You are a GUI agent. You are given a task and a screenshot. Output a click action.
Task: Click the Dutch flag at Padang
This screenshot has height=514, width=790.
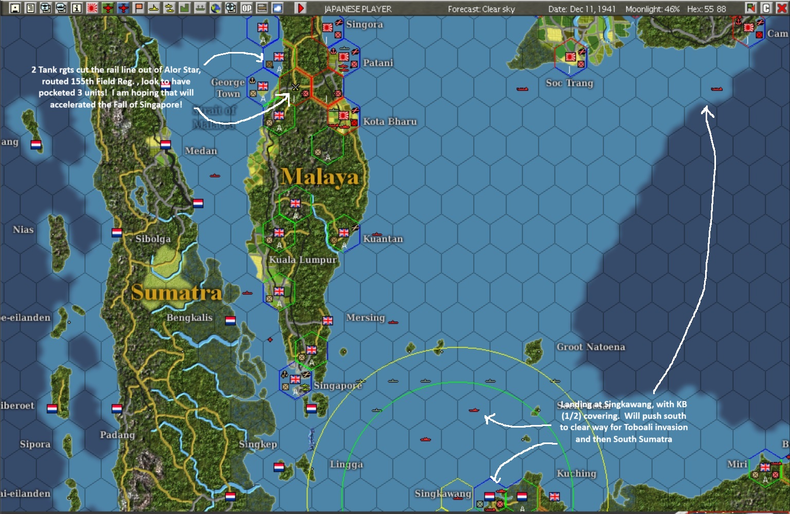pyautogui.click(x=117, y=409)
